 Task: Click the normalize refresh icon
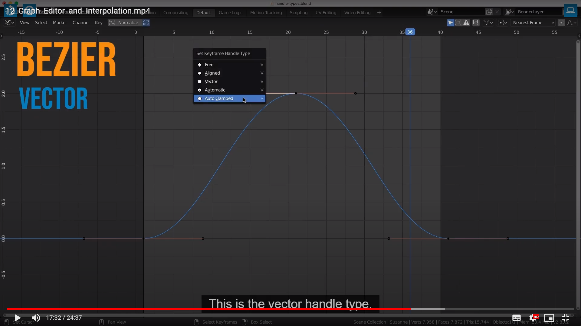click(146, 23)
